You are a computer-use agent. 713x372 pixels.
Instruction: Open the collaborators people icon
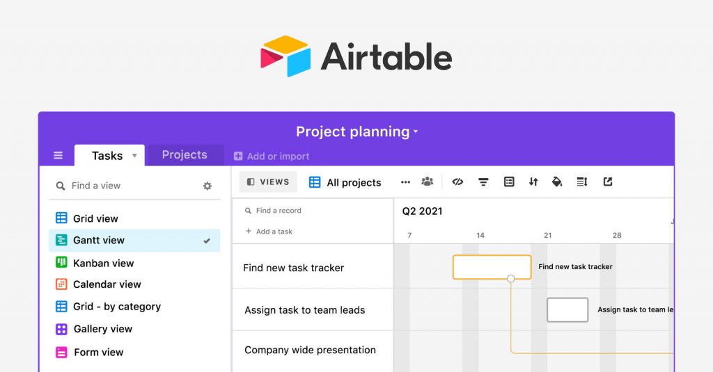427,182
